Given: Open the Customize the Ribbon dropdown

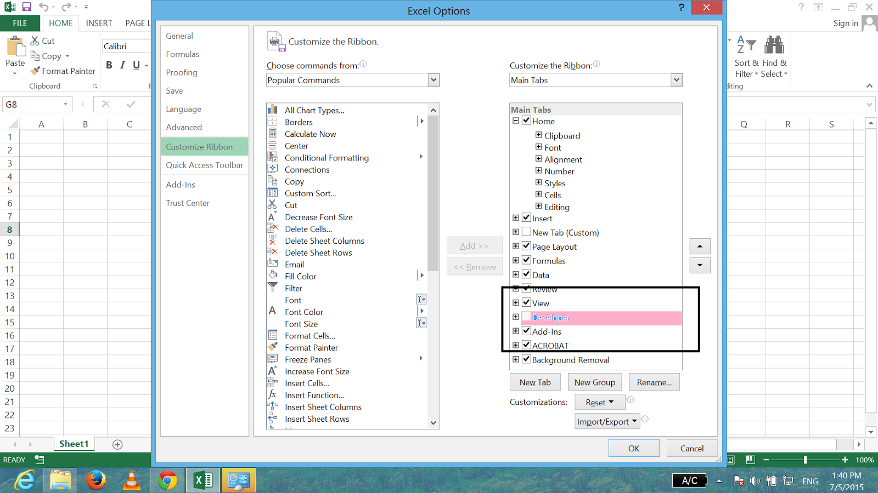Looking at the screenshot, I should click(x=676, y=80).
